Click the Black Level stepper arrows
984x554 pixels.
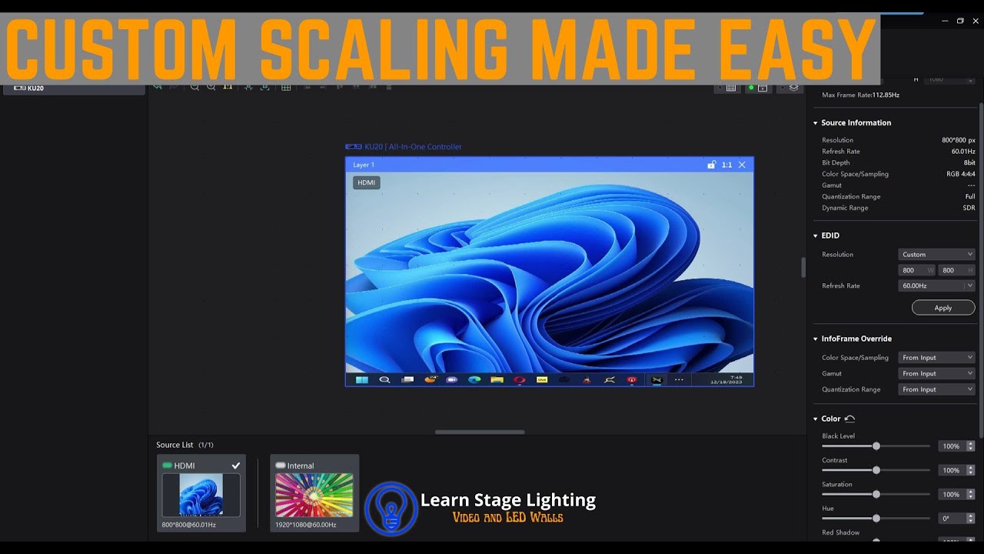coord(970,446)
